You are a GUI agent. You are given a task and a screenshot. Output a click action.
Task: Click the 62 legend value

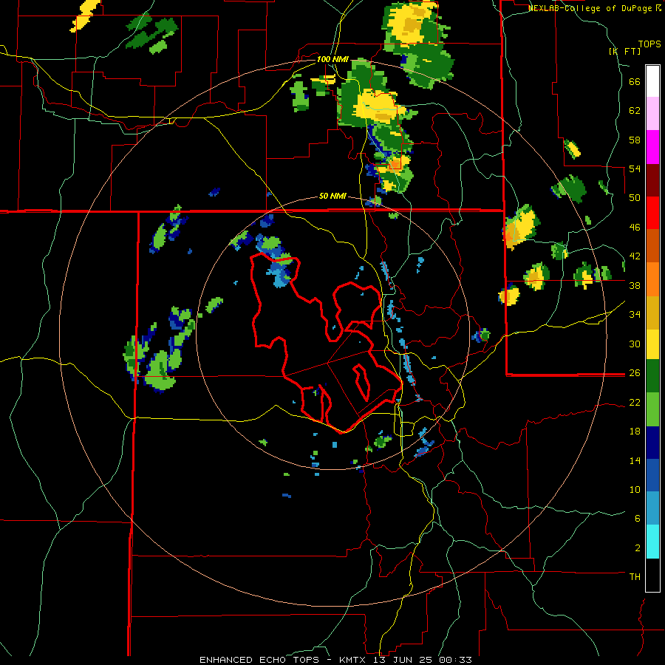[635, 111]
